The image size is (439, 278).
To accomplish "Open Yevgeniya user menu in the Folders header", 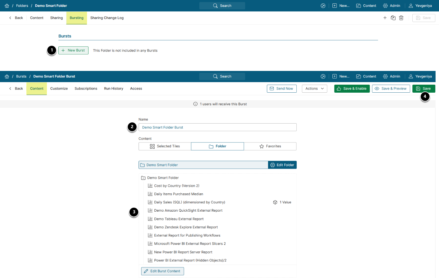I will pyautogui.click(x=420, y=6).
